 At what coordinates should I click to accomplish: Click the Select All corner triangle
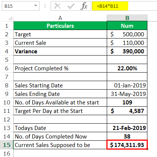coord(10,18)
